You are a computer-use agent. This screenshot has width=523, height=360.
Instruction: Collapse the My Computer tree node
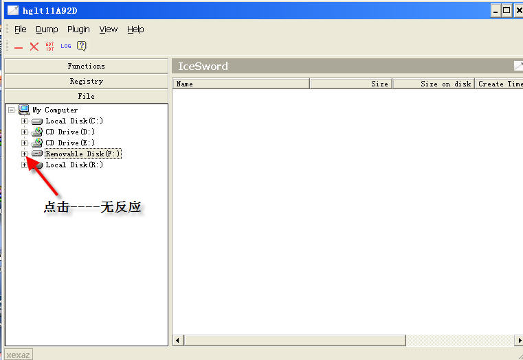tap(12, 110)
